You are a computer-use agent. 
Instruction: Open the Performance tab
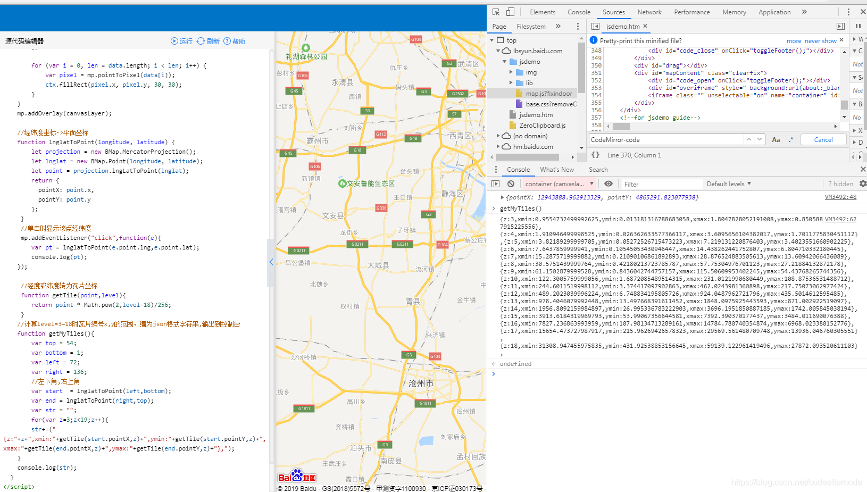691,12
